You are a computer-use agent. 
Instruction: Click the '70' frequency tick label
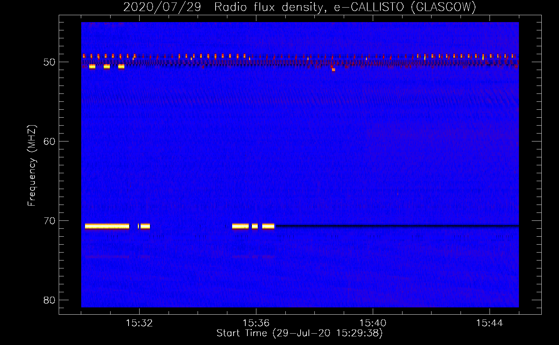tap(49, 221)
